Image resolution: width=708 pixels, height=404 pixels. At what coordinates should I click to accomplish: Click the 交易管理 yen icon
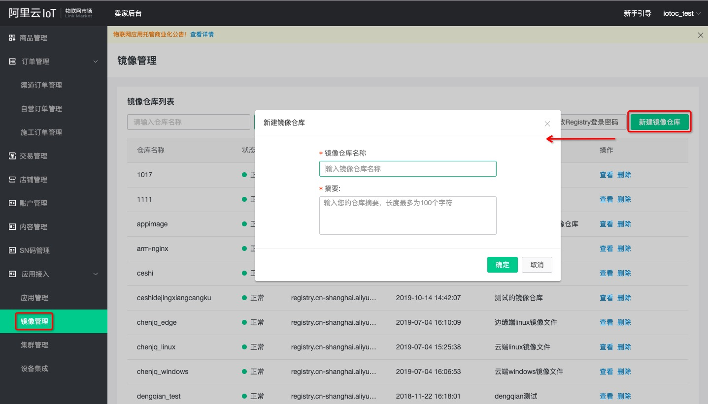(12, 156)
